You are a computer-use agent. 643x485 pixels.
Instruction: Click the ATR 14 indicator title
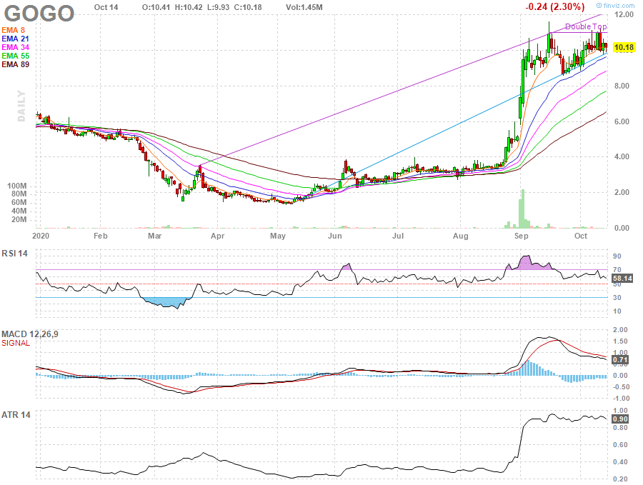16,415
